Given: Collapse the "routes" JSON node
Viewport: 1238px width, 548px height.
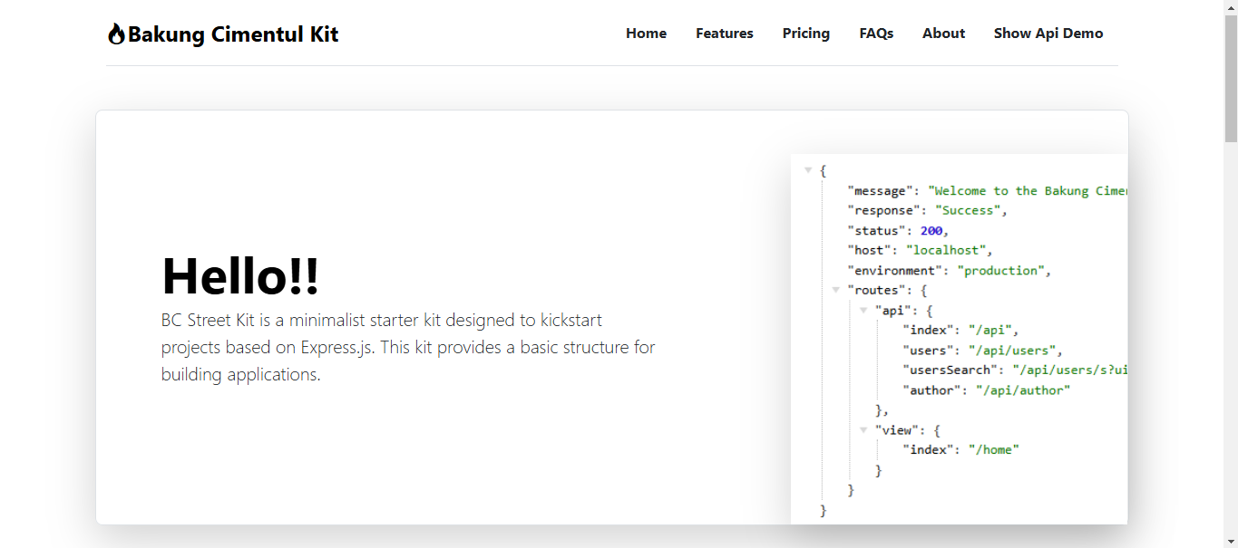Looking at the screenshot, I should [x=836, y=290].
